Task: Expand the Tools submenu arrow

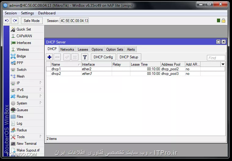Action: (41, 137)
